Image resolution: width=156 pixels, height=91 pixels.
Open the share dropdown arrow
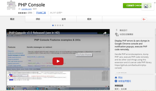[151, 6]
